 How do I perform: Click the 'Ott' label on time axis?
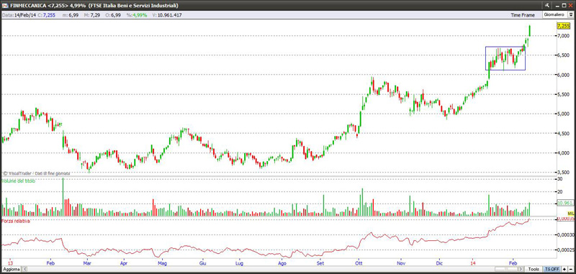(358, 263)
